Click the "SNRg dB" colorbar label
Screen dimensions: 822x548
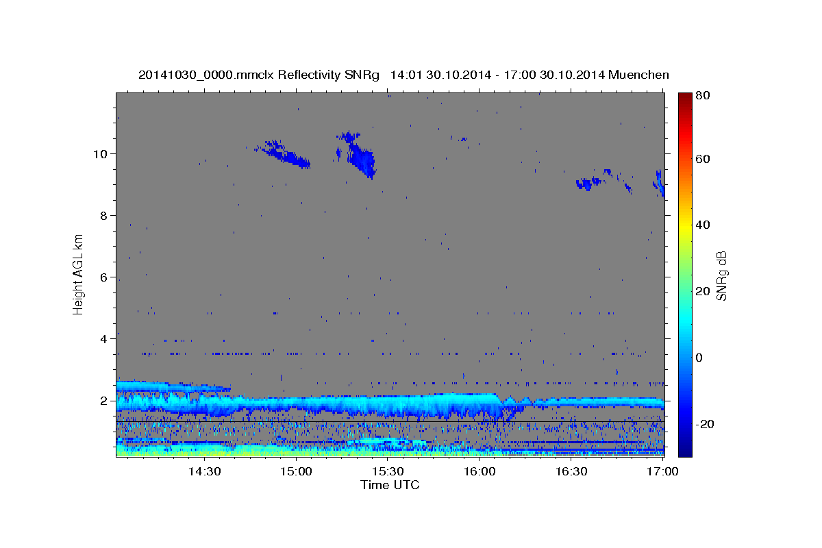coord(721,275)
